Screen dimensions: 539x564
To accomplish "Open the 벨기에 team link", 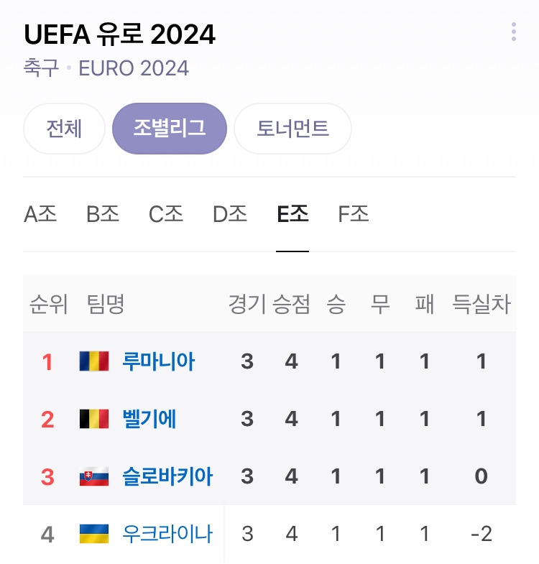I will (149, 419).
